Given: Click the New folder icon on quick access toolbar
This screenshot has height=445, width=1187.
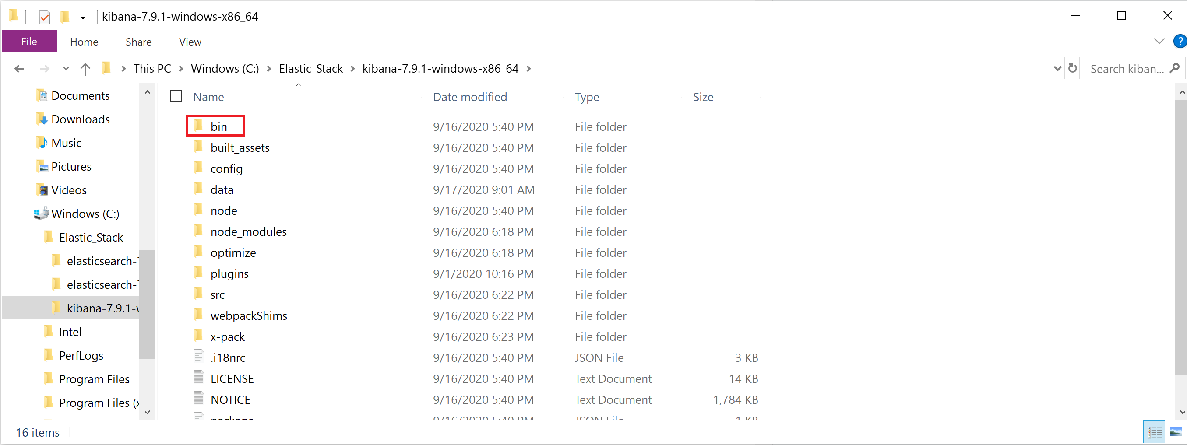Looking at the screenshot, I should 65,16.
